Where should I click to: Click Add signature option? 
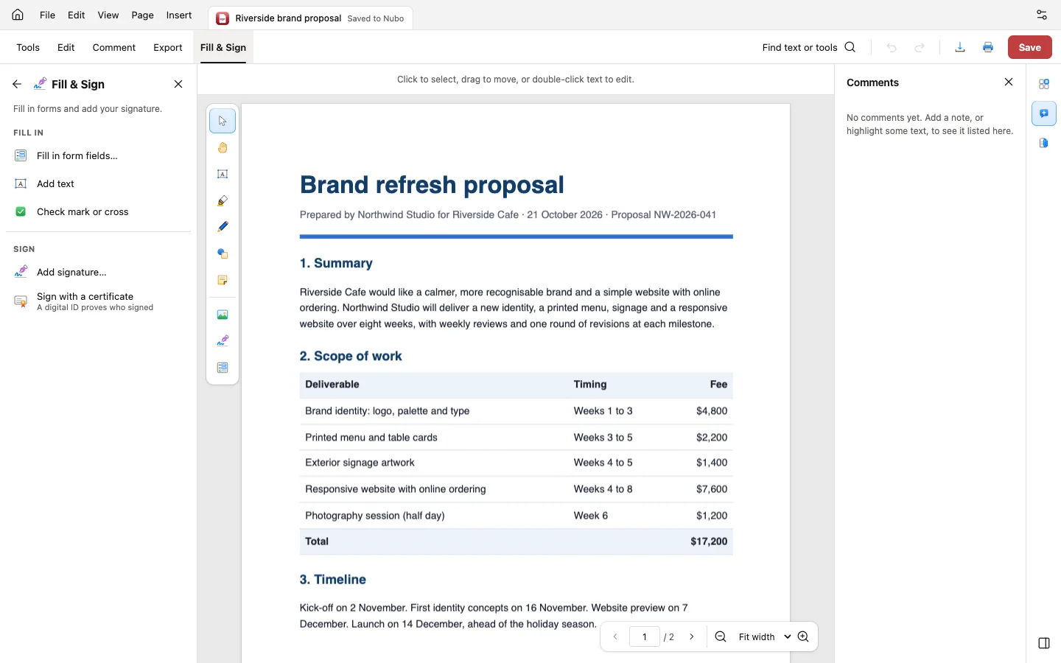99,272
